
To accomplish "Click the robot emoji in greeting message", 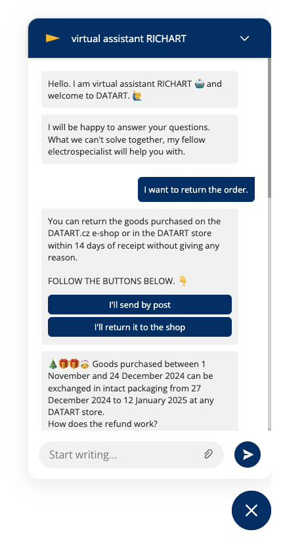I will [199, 84].
